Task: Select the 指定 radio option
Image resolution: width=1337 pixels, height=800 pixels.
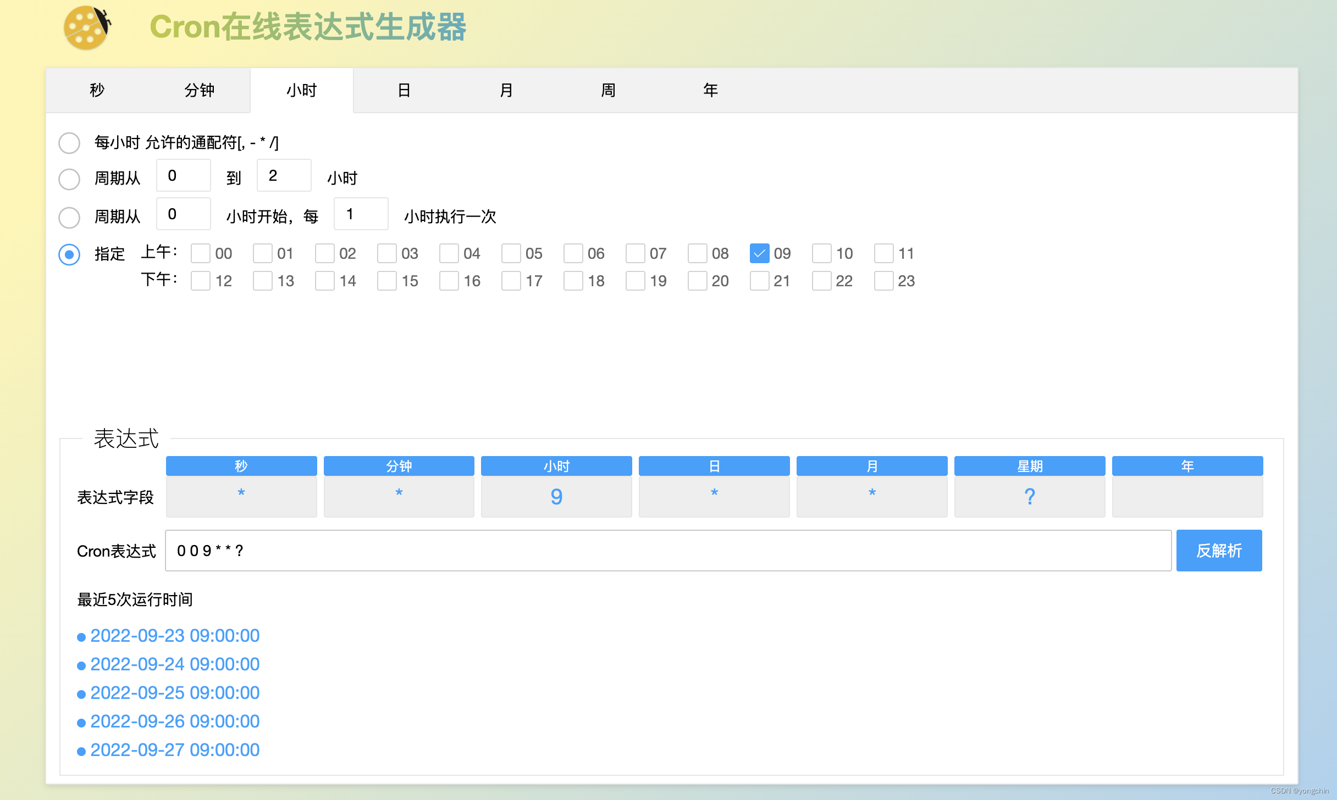Action: [69, 254]
